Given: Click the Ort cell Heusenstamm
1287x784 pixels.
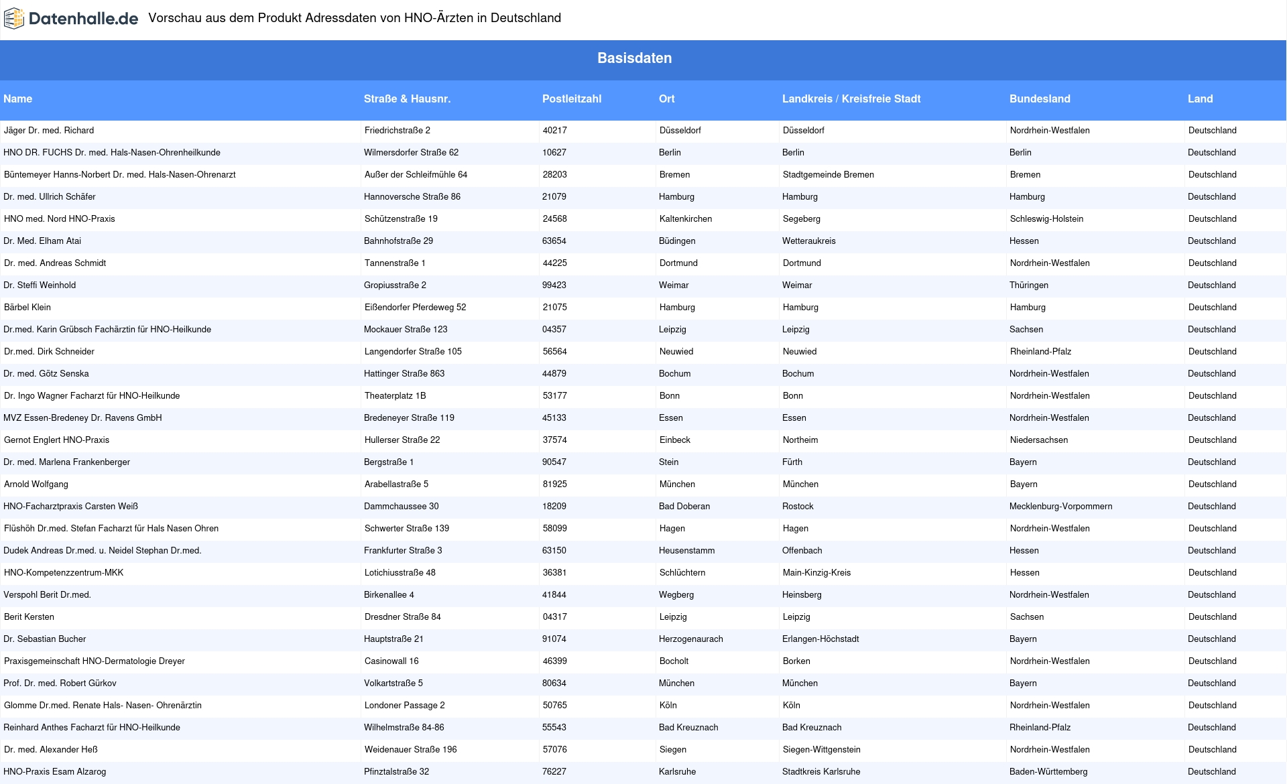Looking at the screenshot, I should click(x=686, y=551).
